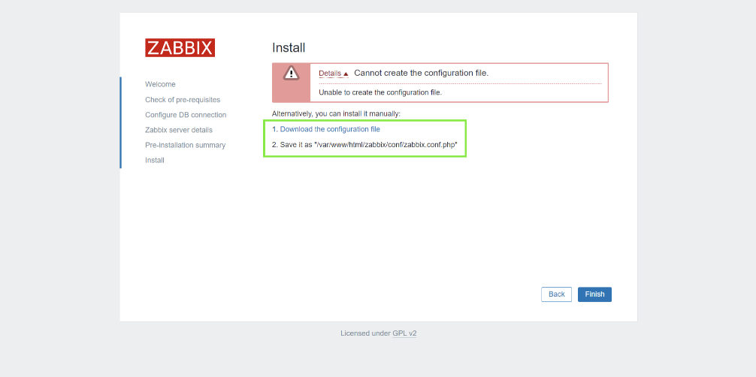Select Configure DB connection step
The height and width of the screenshot is (377, 756).
pyautogui.click(x=186, y=115)
